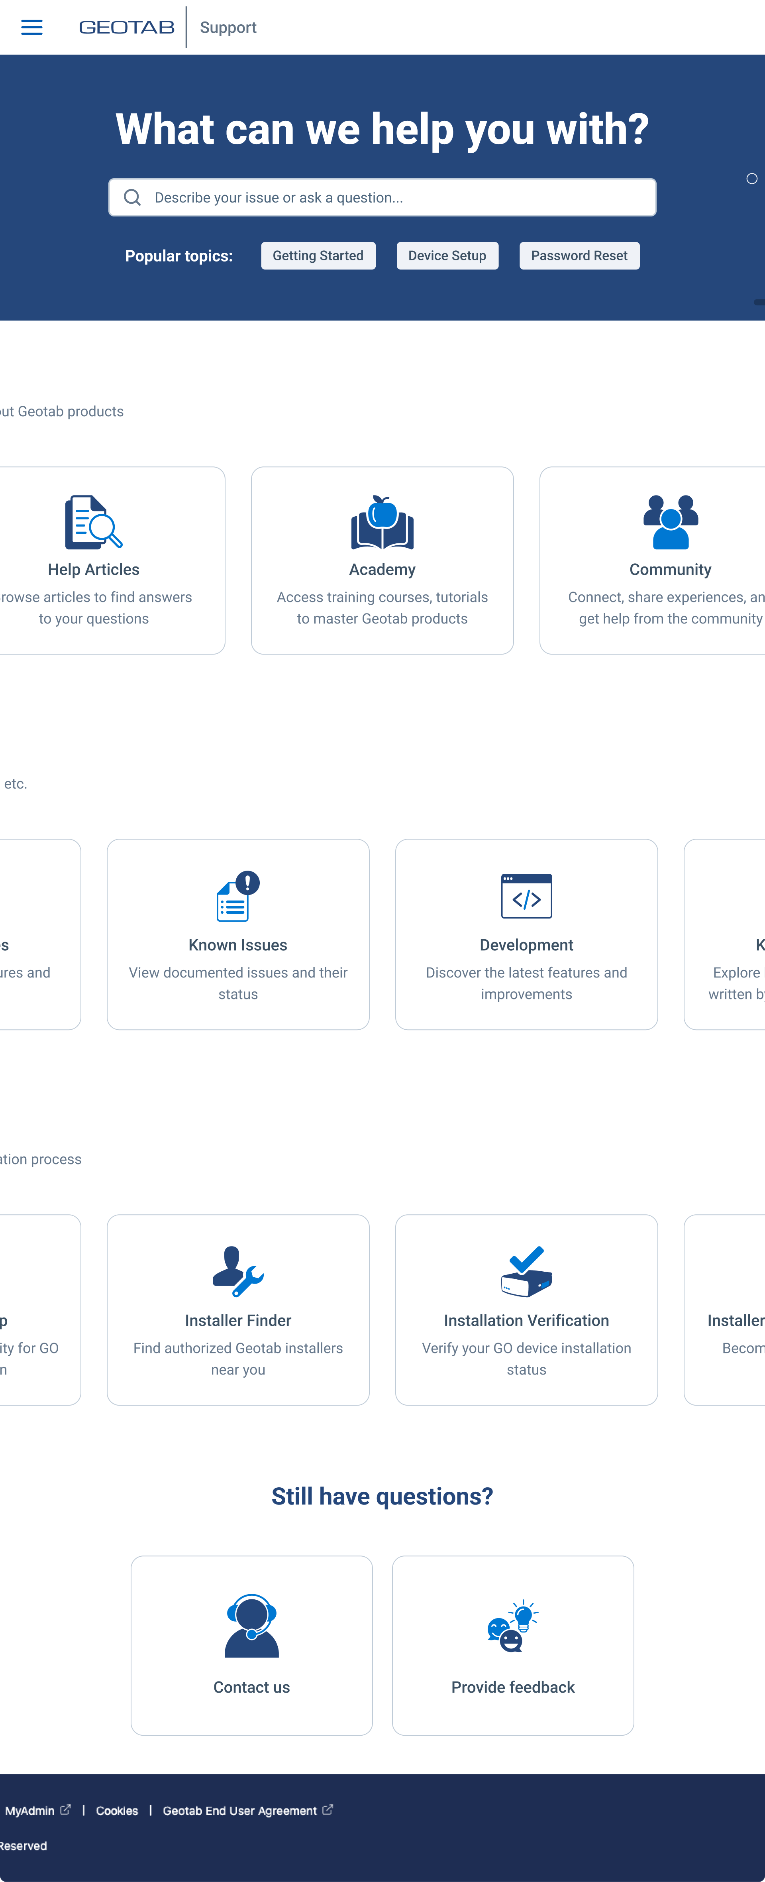Viewport: 765px width, 1882px height.
Task: Click the MyAdmin external link icon
Action: [x=66, y=1810]
